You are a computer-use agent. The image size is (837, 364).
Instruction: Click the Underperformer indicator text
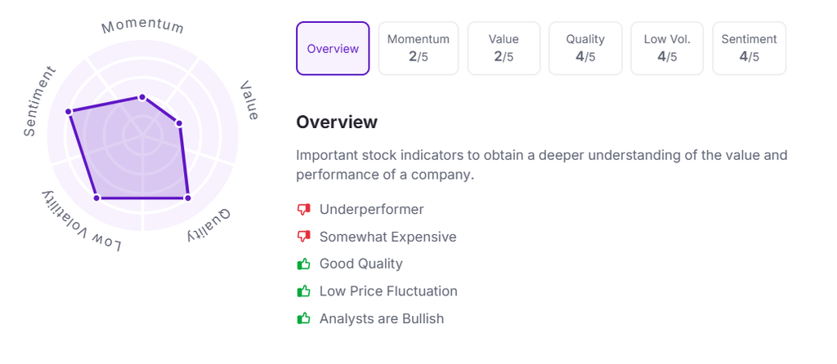(372, 210)
